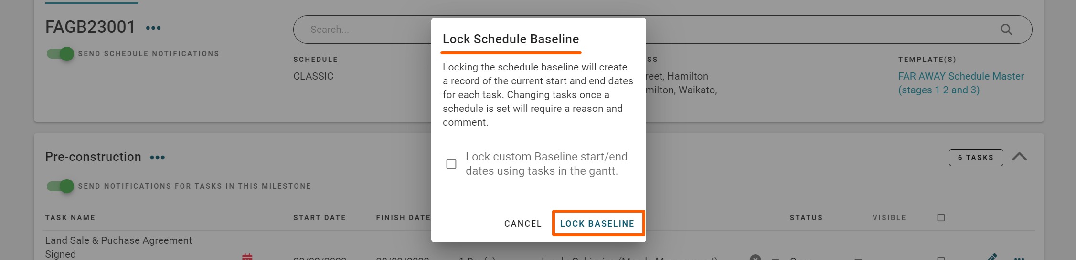Screen dimensions: 1076x260
Task: Click the search magnifier icon
Action: pos(1006,30)
